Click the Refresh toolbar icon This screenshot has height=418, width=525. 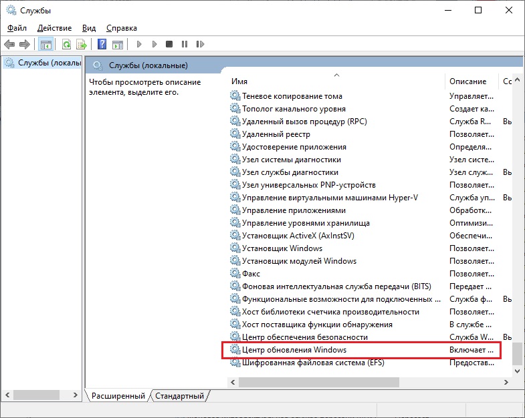click(x=66, y=44)
